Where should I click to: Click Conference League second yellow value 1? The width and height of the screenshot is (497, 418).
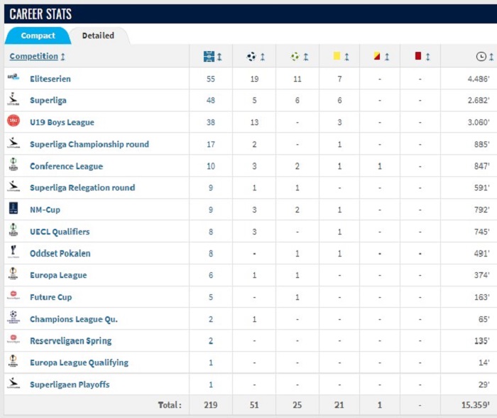[x=379, y=166]
